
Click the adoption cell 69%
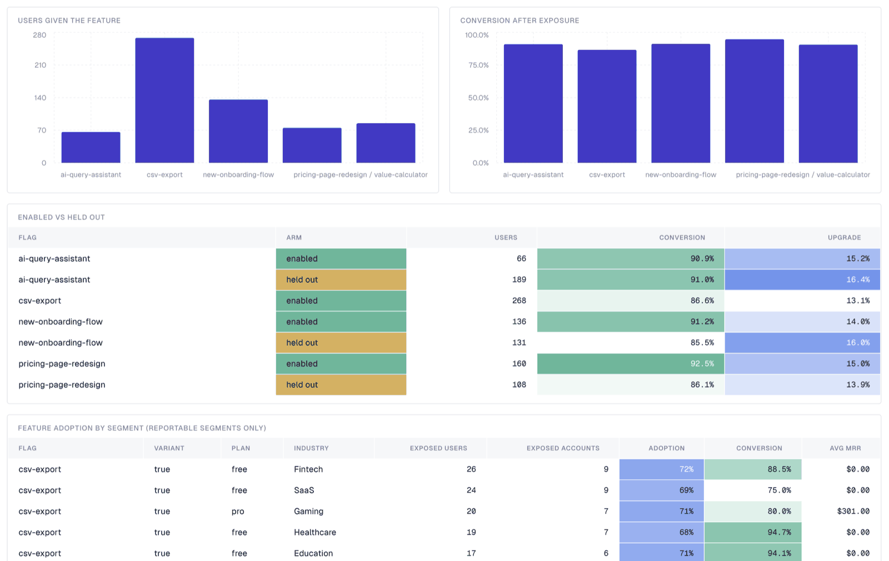(x=661, y=490)
